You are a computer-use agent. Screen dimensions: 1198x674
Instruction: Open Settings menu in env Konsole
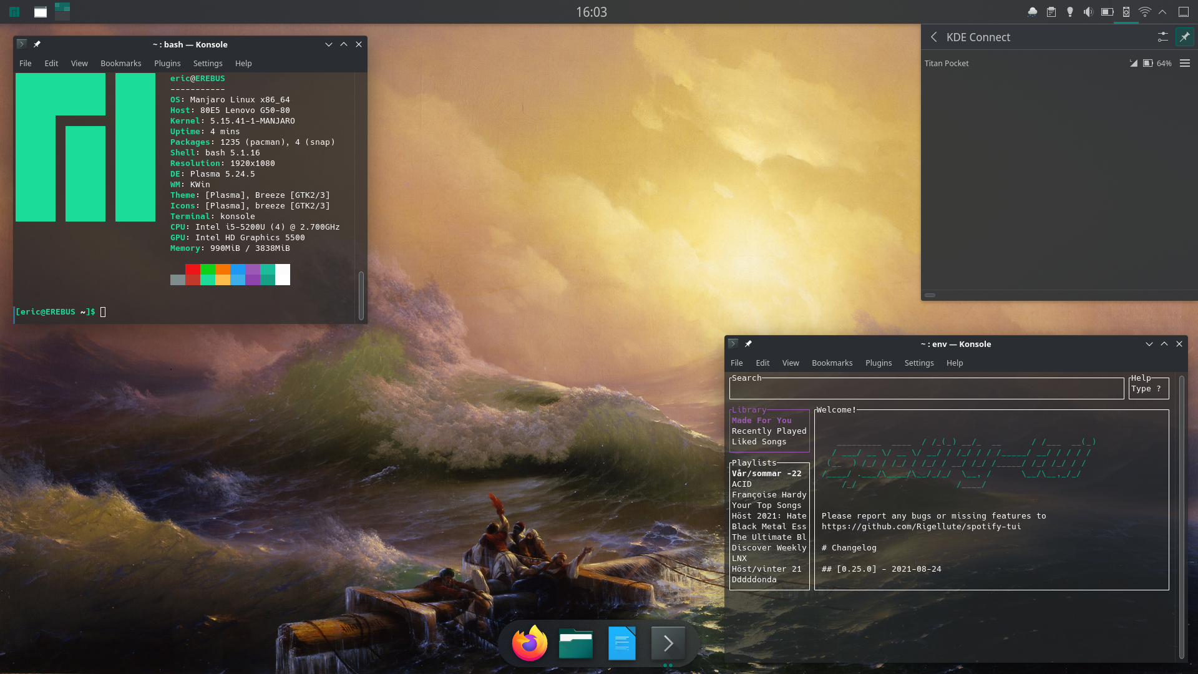tap(919, 363)
